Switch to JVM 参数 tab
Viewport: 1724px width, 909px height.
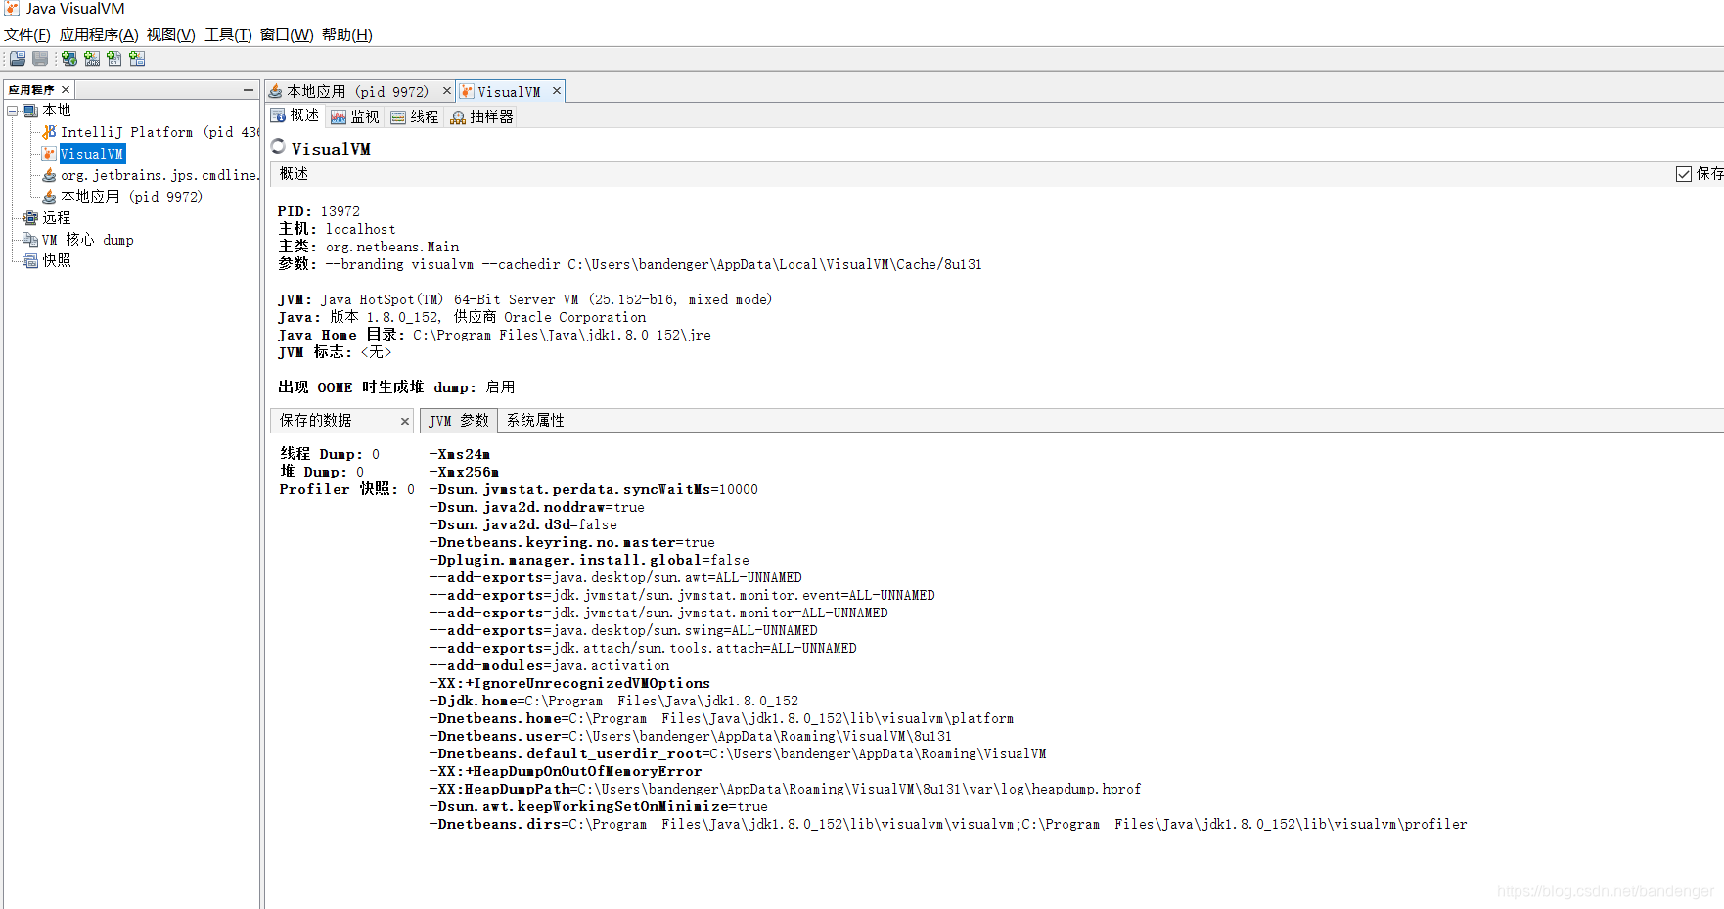(459, 421)
